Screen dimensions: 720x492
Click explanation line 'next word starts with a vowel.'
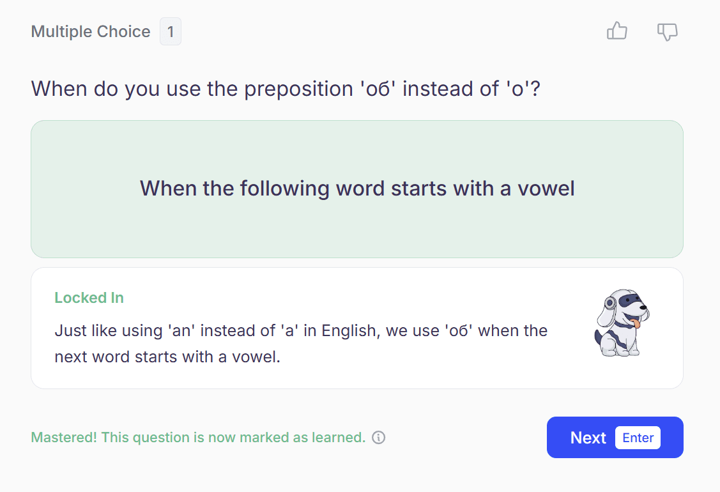tap(167, 357)
